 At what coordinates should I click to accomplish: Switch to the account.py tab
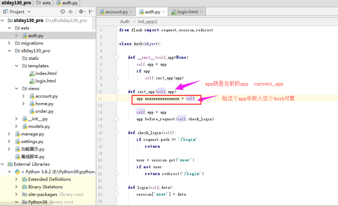(116, 11)
